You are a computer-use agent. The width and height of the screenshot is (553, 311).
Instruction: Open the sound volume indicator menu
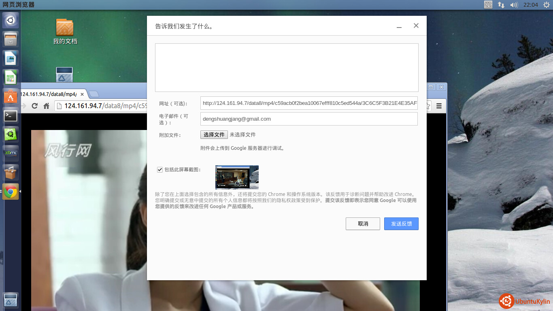click(x=514, y=5)
